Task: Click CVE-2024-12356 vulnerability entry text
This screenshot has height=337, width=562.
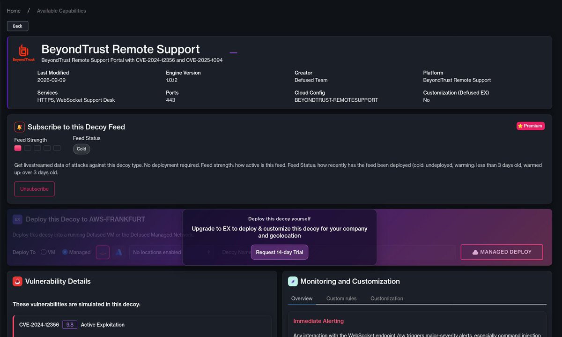Action: 39,324
